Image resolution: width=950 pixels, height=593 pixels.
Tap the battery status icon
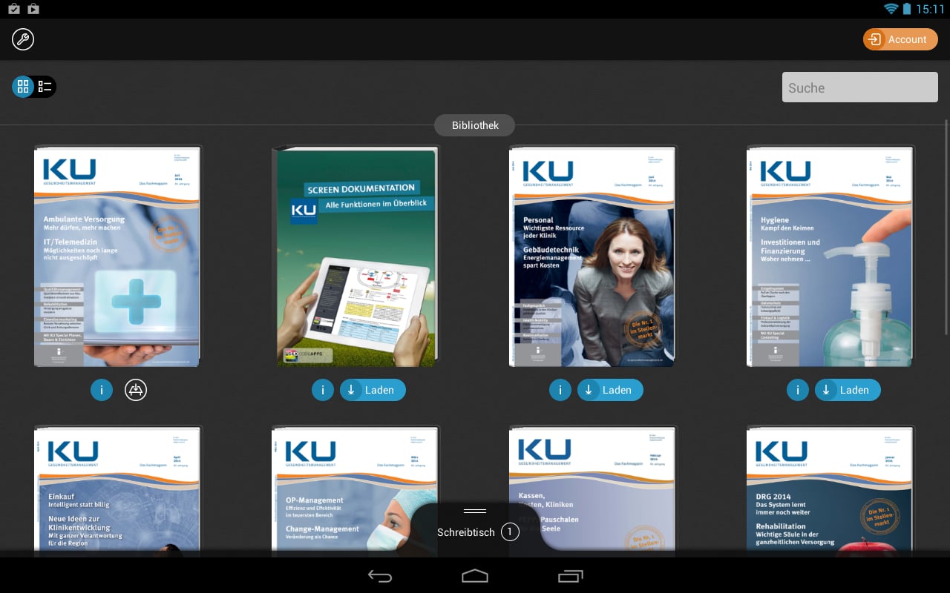[x=907, y=9]
